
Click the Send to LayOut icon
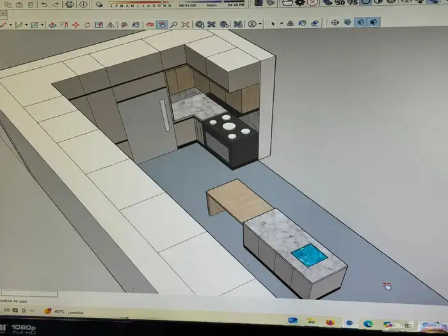225,24
